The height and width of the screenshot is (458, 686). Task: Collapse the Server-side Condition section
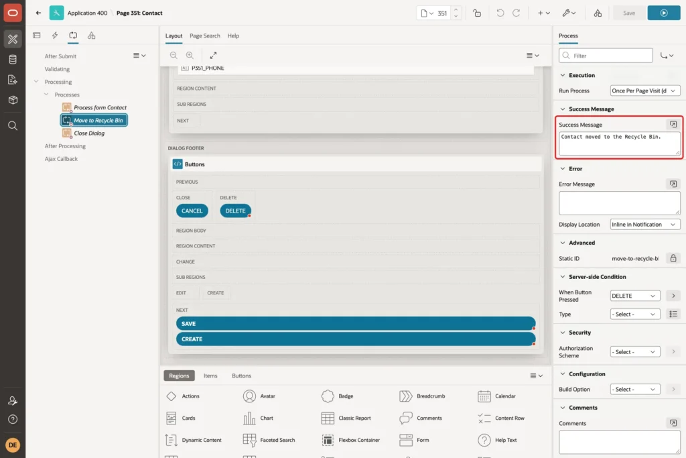(563, 277)
